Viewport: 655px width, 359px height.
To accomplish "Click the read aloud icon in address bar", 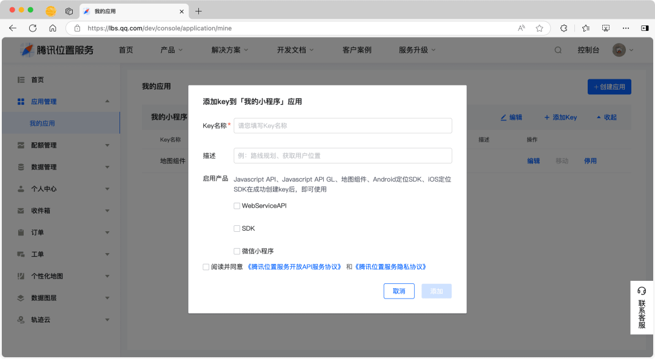I will (x=522, y=28).
